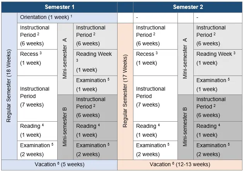Click Instructional Period (7 weeks) in Semester 1
The height and width of the screenshot is (172, 244).
click(37, 97)
